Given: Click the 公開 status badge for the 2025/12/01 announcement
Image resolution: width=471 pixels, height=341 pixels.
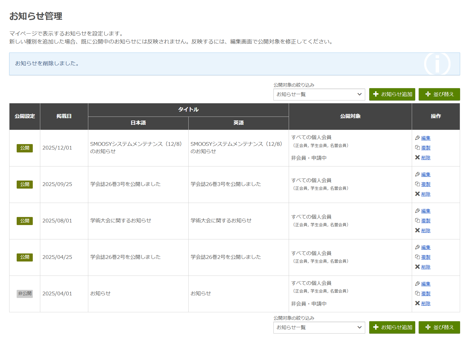Looking at the screenshot, I should (25, 148).
